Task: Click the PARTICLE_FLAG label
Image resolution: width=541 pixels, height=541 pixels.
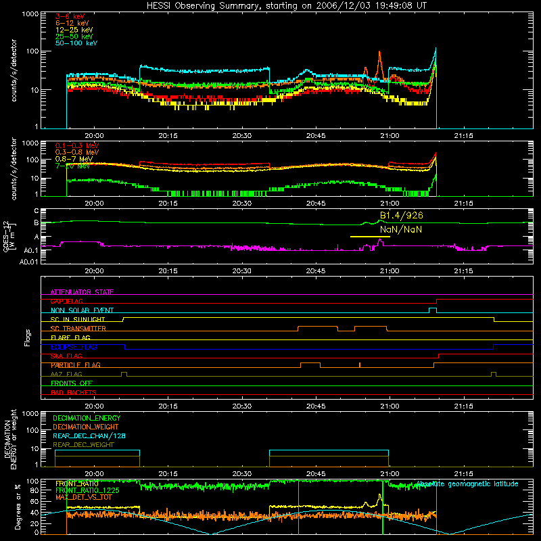Action: [x=76, y=365]
